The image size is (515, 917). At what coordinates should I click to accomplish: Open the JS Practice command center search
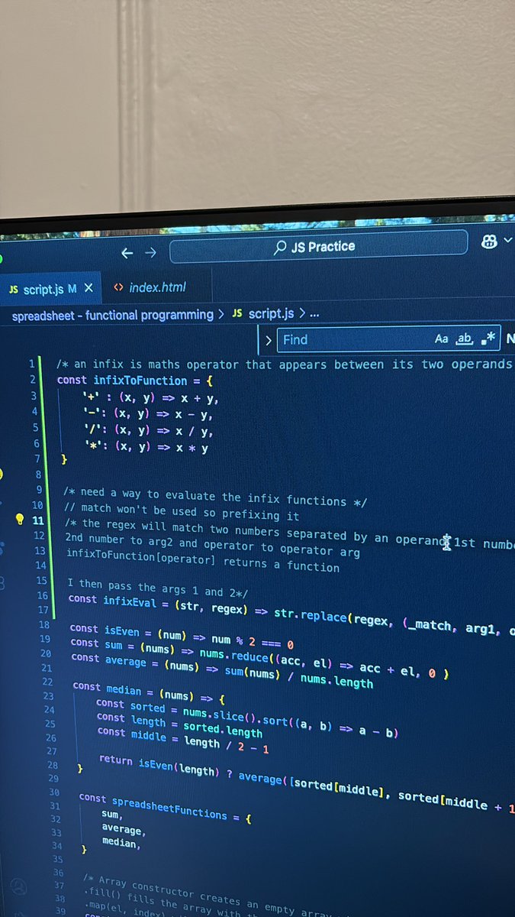point(318,247)
